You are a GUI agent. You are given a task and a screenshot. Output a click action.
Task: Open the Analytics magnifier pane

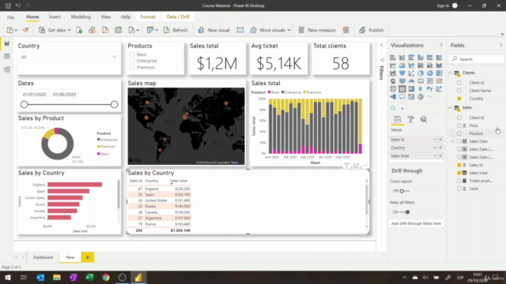pyautogui.click(x=424, y=119)
